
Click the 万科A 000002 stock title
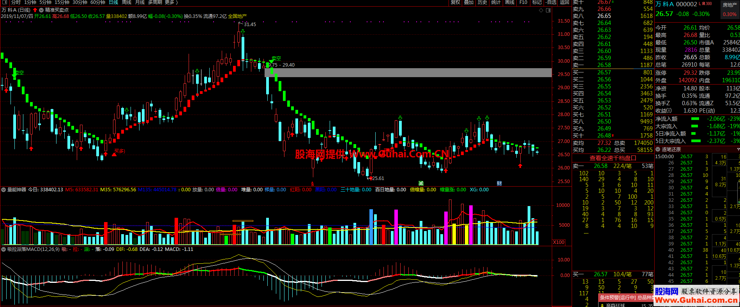tap(676, 4)
